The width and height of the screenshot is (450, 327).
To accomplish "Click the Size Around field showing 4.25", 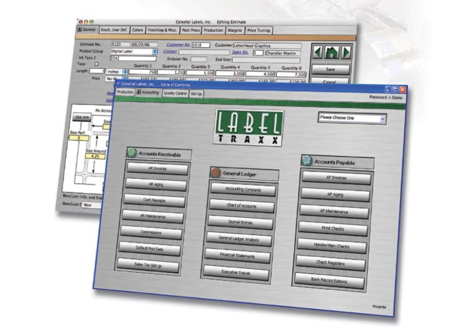I will (95, 157).
